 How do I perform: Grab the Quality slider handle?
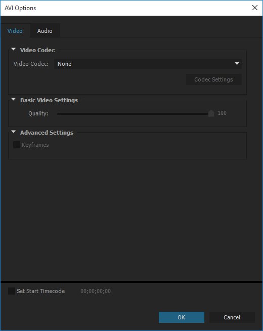coord(211,113)
